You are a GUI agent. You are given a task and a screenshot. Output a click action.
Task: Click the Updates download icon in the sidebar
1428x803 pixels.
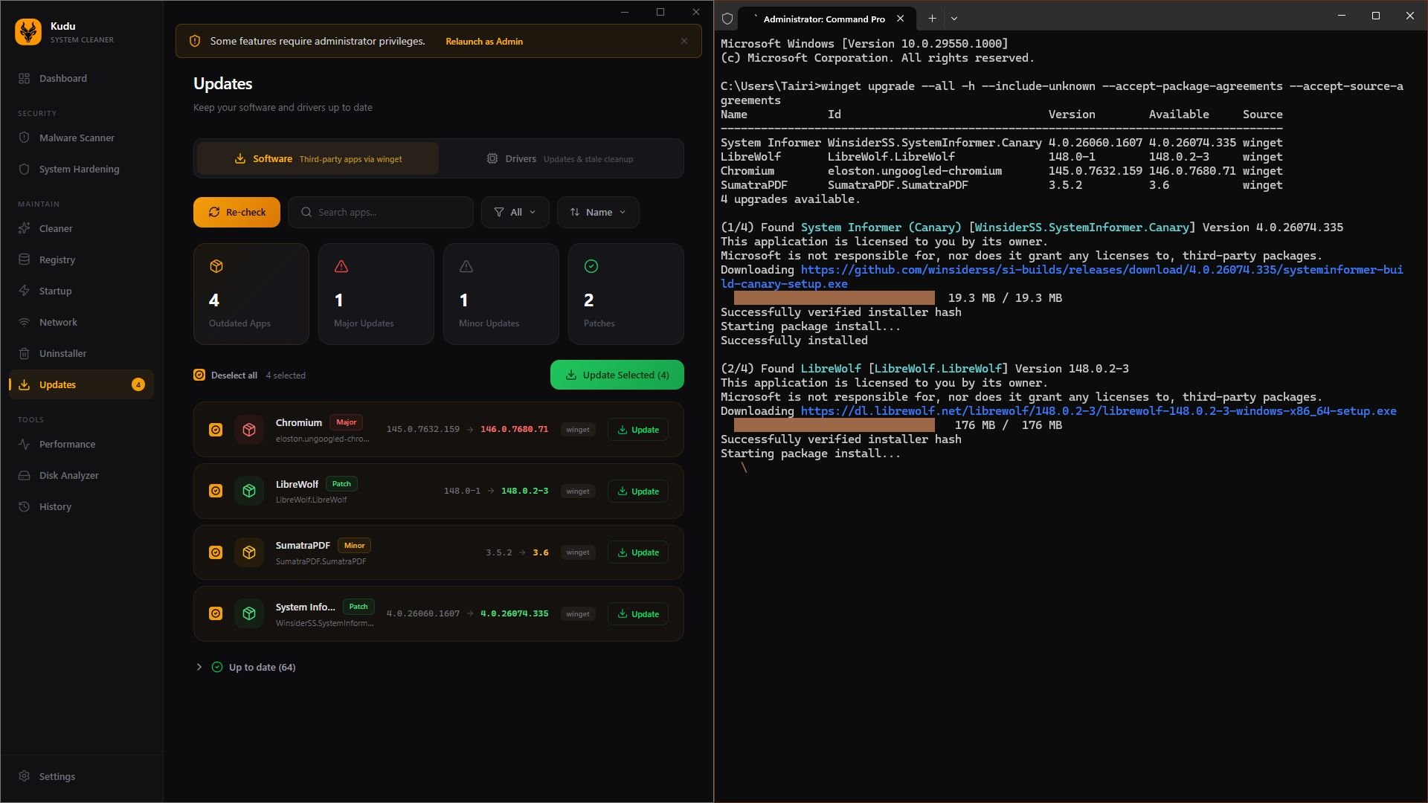(x=24, y=384)
